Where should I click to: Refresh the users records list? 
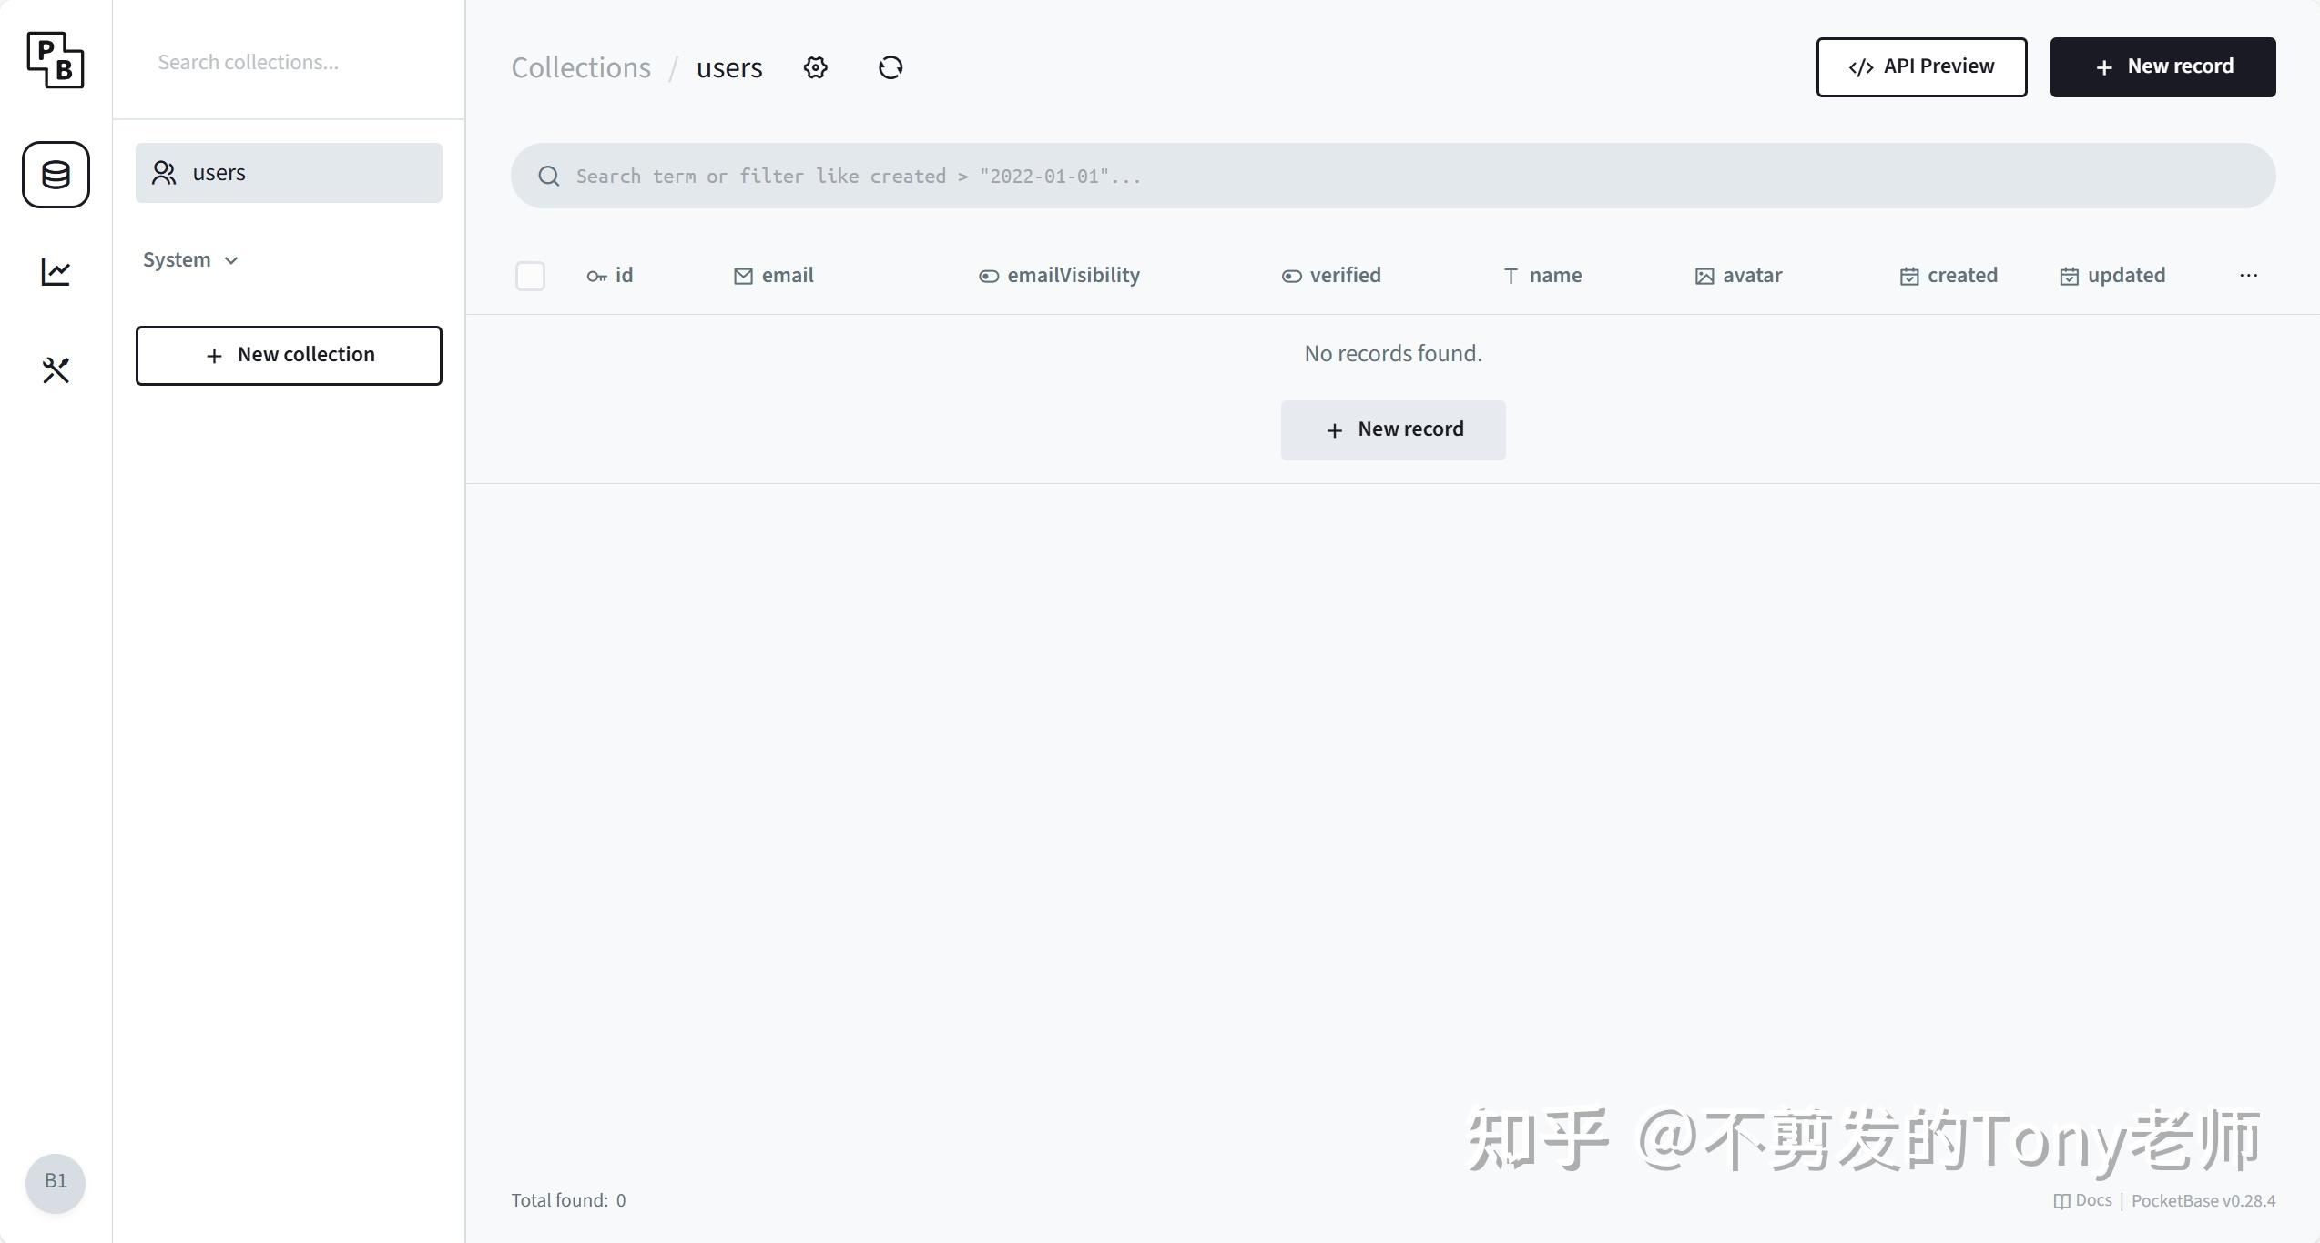pos(890,67)
